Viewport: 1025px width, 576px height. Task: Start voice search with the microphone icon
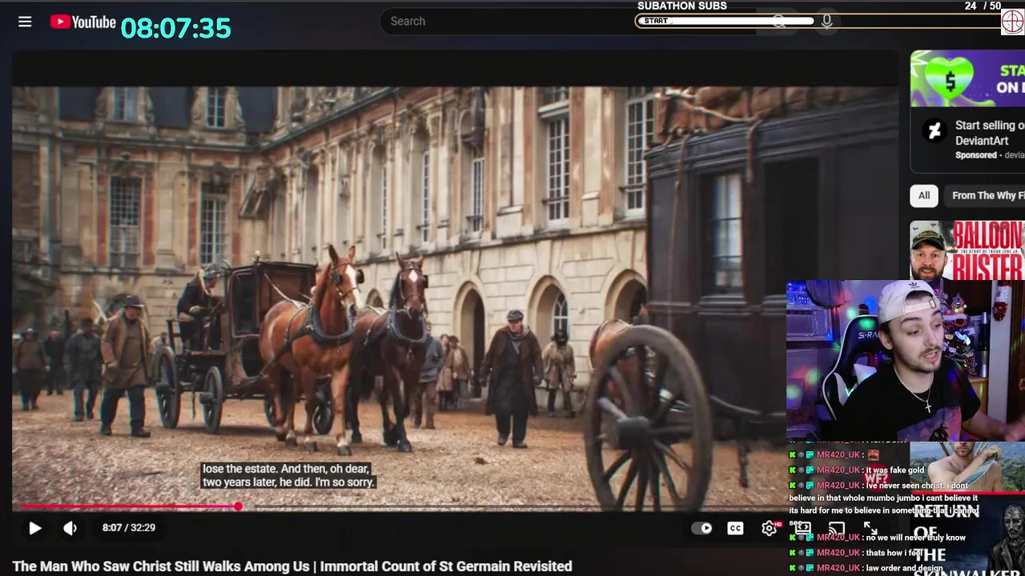coord(826,22)
